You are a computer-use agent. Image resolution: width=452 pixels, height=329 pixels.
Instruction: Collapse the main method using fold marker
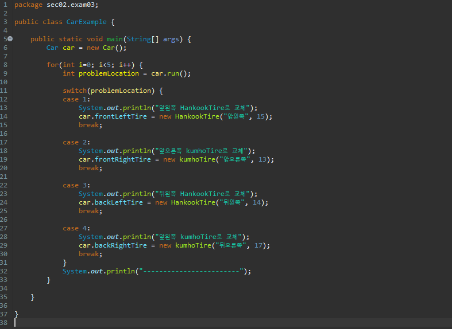10,39
